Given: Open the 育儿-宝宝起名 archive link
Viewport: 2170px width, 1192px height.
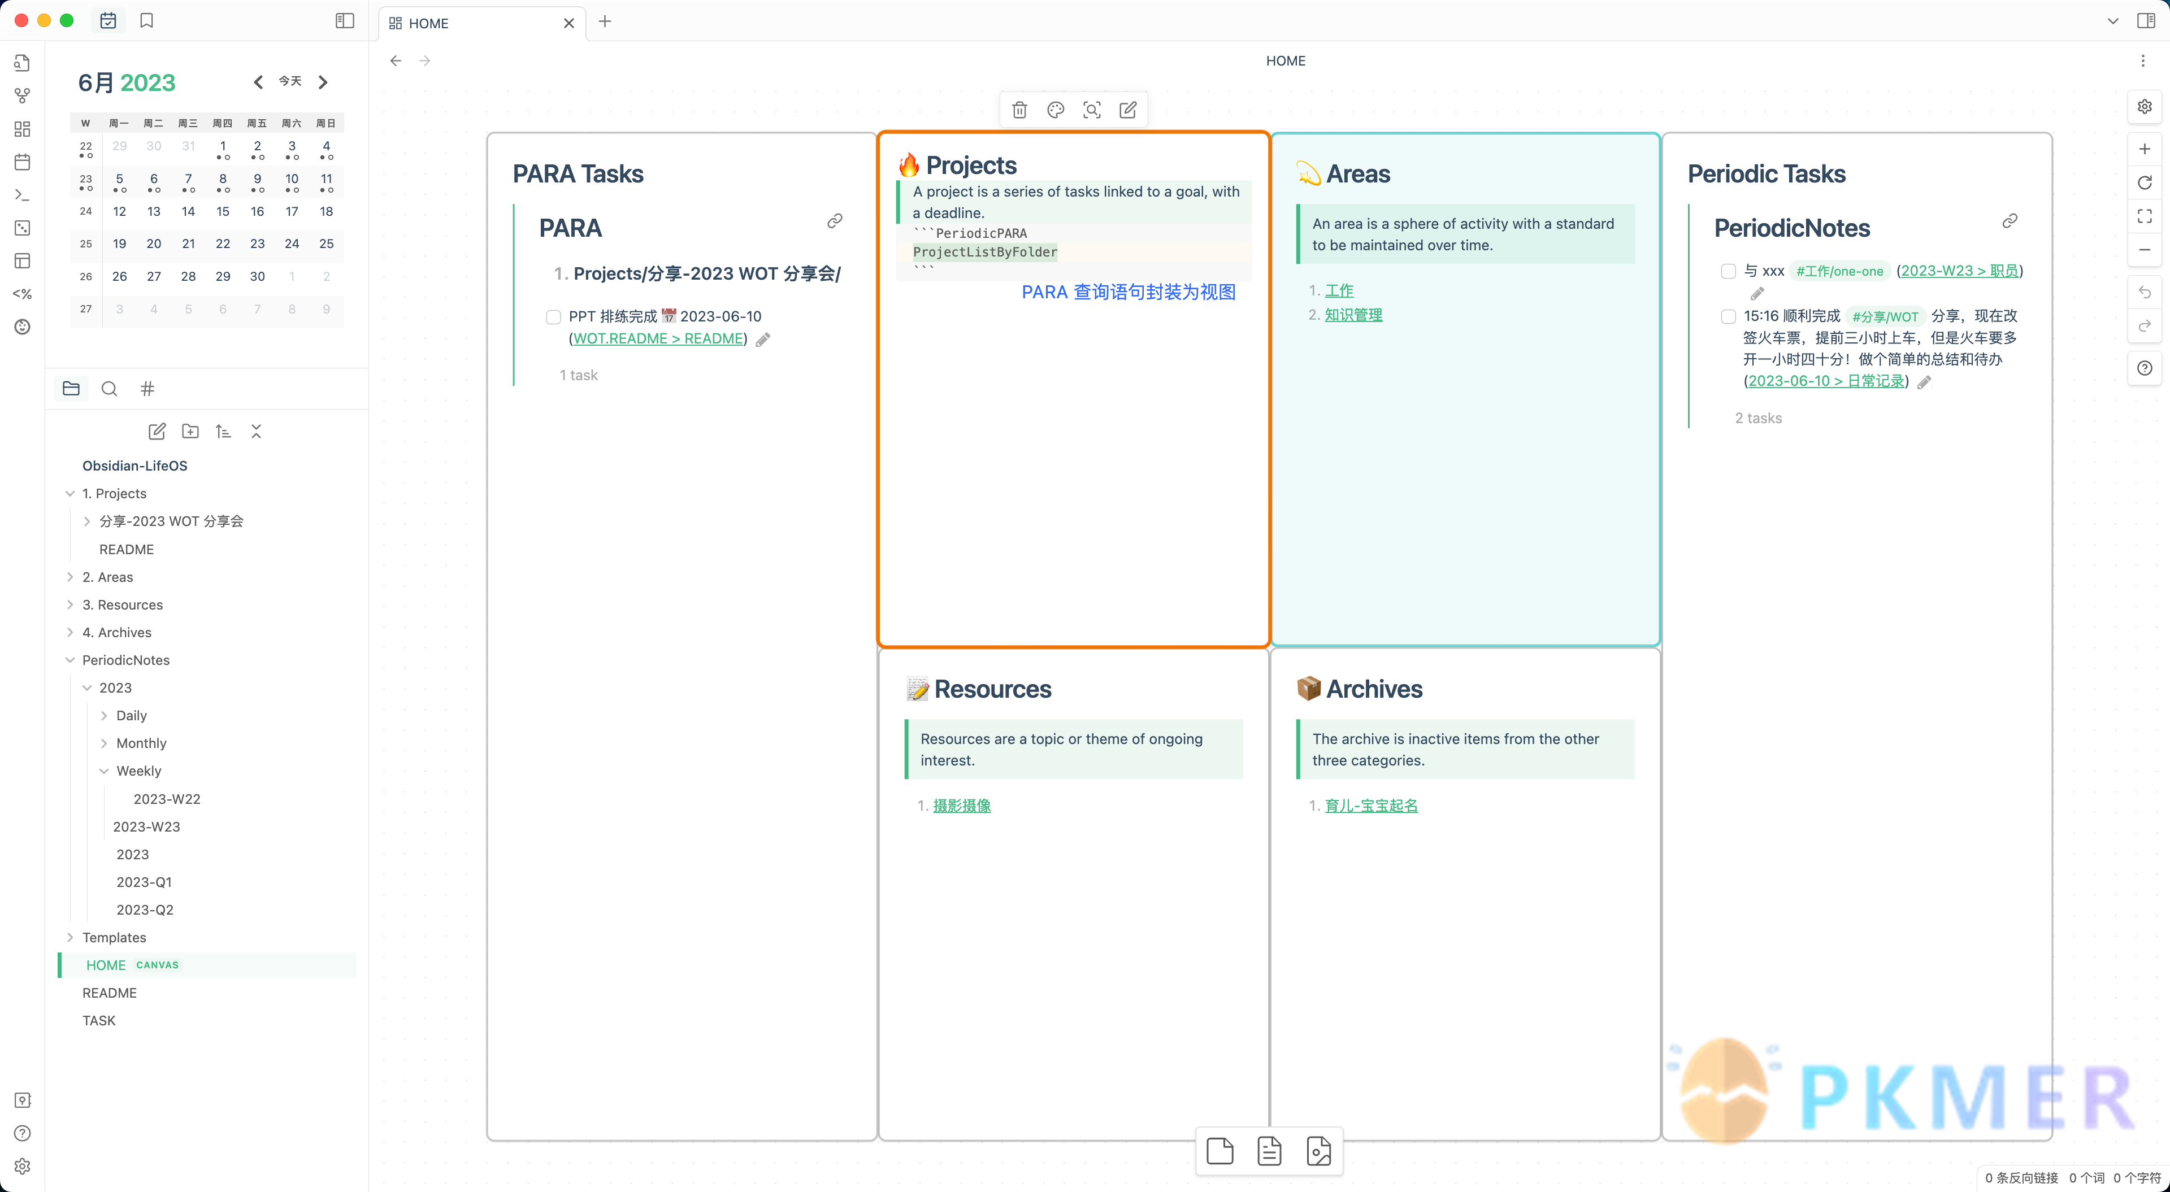Looking at the screenshot, I should 1370,806.
